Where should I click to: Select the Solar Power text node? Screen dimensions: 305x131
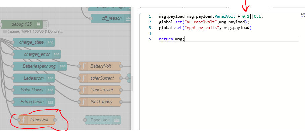34,90
